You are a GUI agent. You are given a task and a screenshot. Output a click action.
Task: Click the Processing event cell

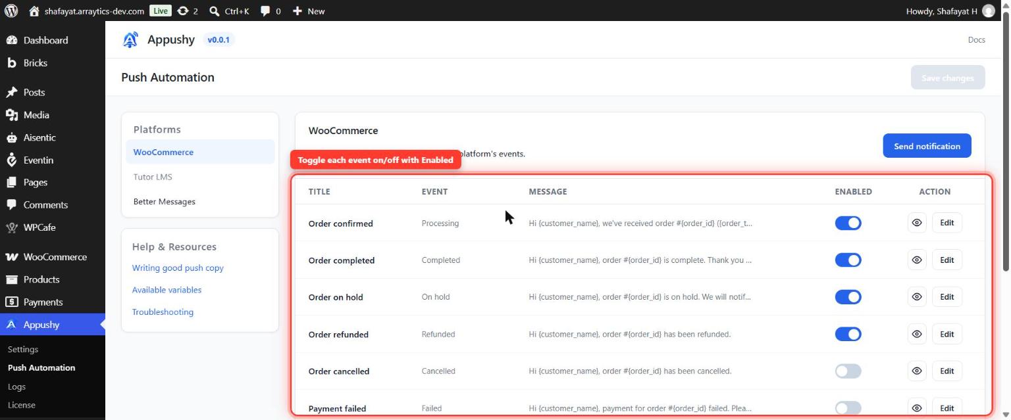[x=440, y=223]
